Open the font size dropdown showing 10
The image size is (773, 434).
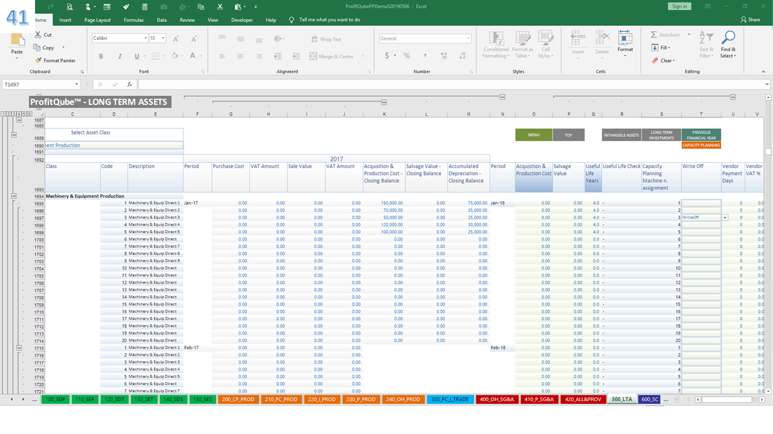tap(163, 38)
